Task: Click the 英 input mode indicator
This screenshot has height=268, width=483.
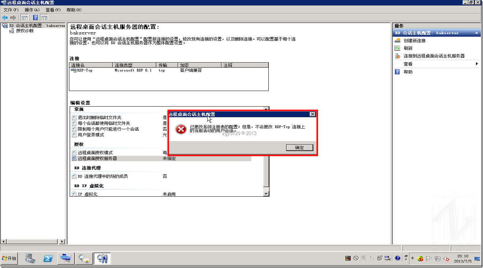Action: tap(363, 258)
